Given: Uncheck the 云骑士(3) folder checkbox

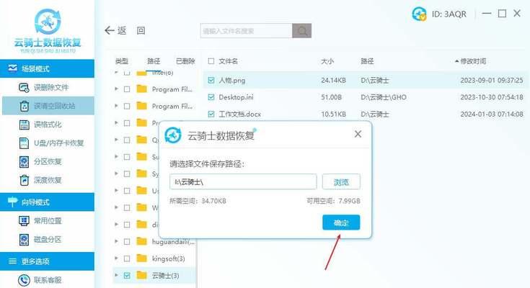Looking at the screenshot, I should 127,276.
